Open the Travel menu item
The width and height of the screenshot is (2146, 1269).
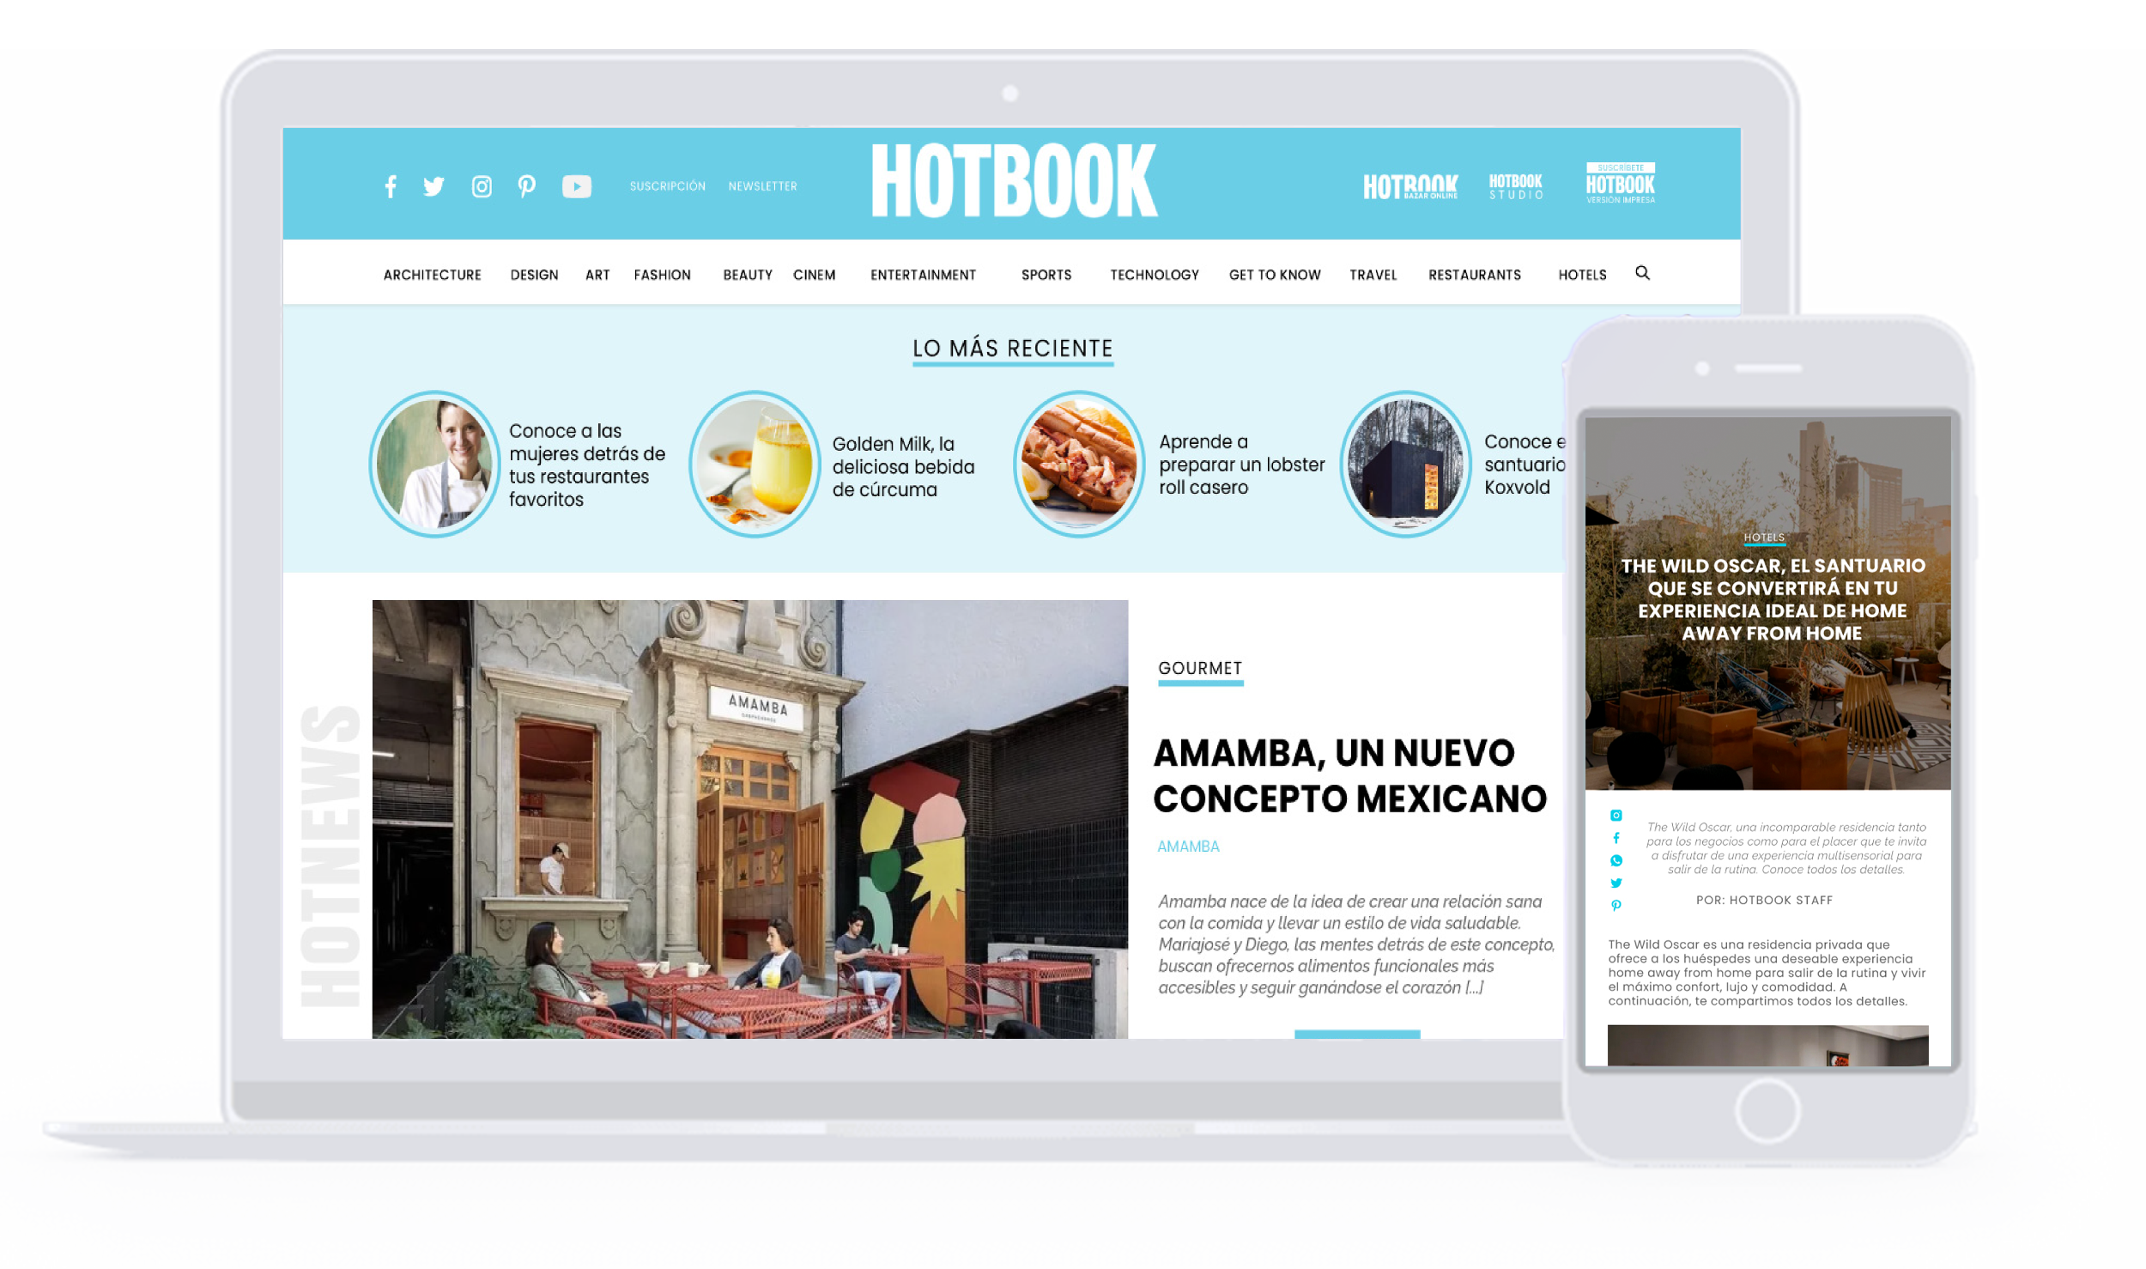(1373, 275)
